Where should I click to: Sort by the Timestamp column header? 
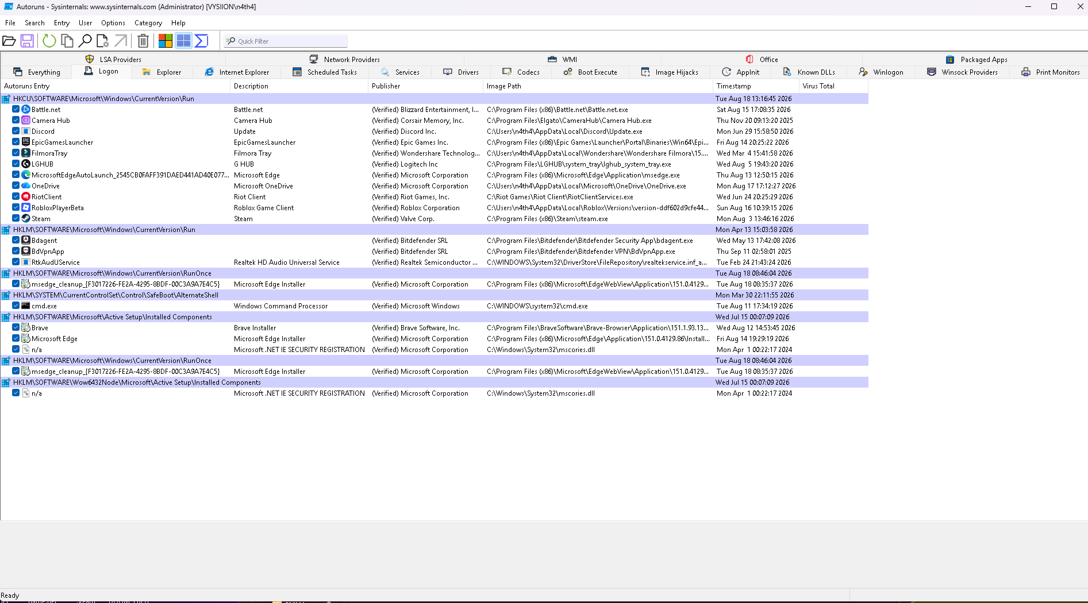[x=756, y=86]
